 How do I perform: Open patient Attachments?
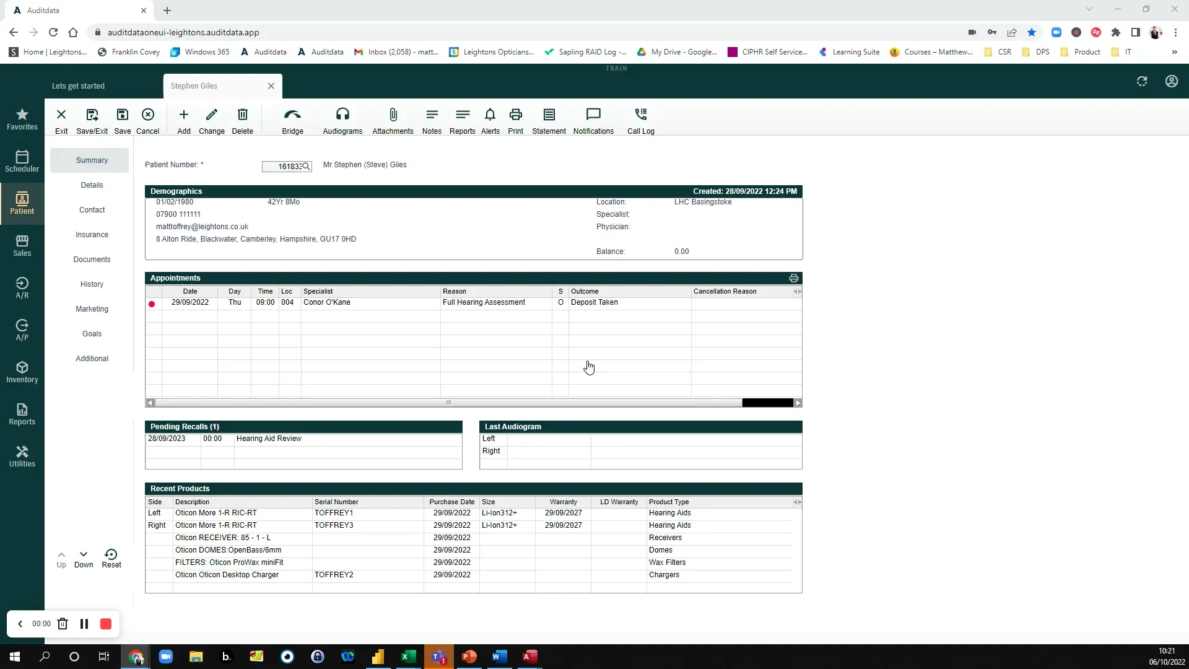[x=393, y=120]
